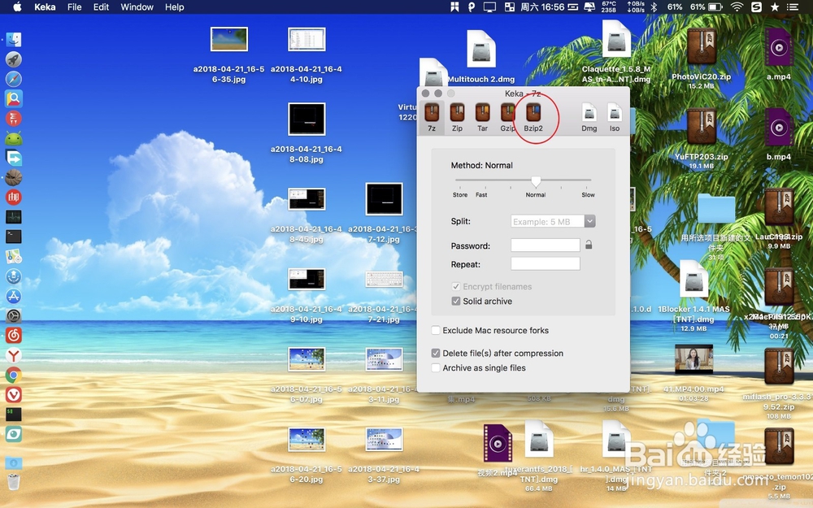Click the Wi-Fi status icon
The image size is (813, 508).
click(737, 7)
